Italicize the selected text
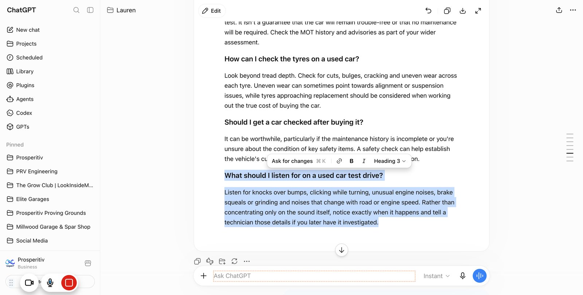 point(364,161)
